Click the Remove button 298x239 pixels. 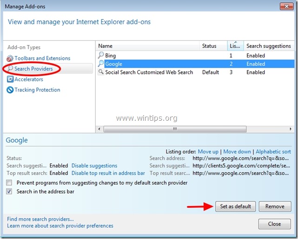point(275,207)
